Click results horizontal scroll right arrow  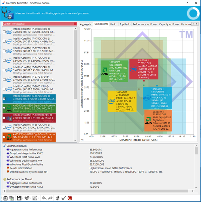coord(193,191)
